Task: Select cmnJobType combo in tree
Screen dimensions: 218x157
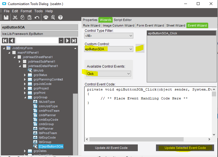Action: 48,106
